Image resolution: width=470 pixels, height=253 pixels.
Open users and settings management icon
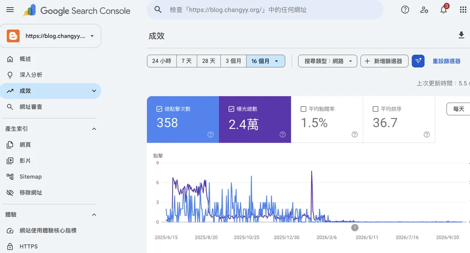point(424,10)
